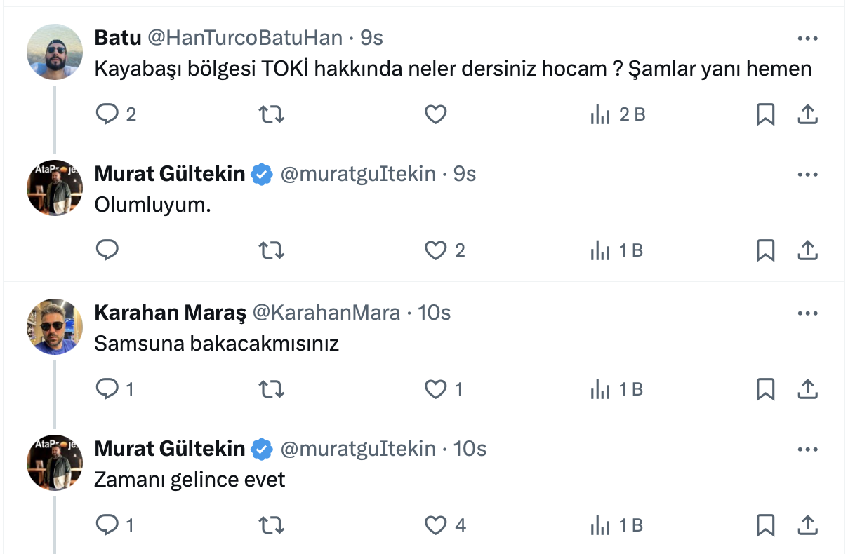Share Batu's tweet
Viewport: 848px width, 554px height.
[x=808, y=114]
